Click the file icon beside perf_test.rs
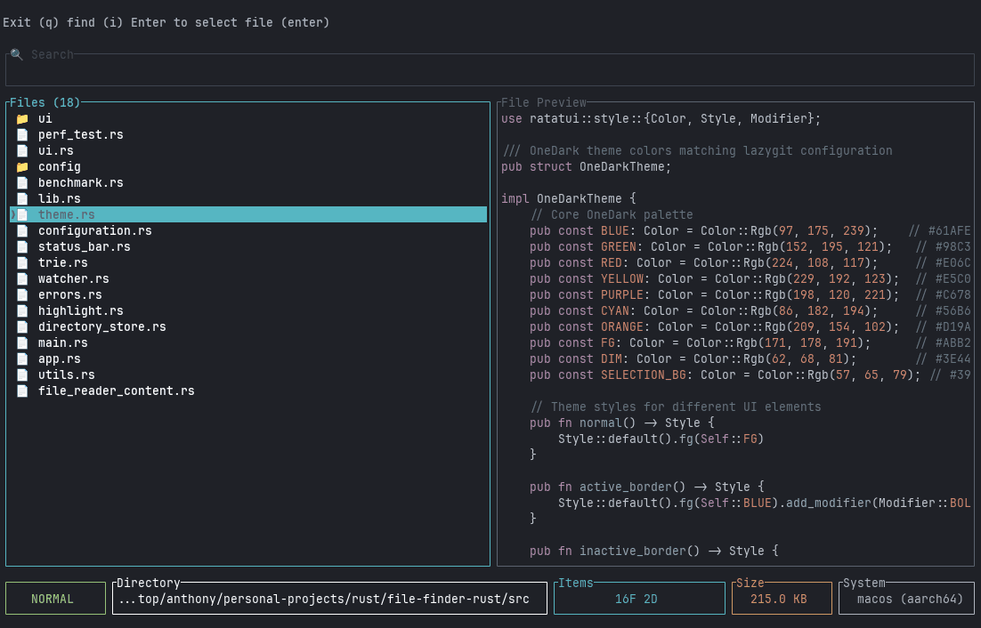981x628 pixels. [x=21, y=134]
